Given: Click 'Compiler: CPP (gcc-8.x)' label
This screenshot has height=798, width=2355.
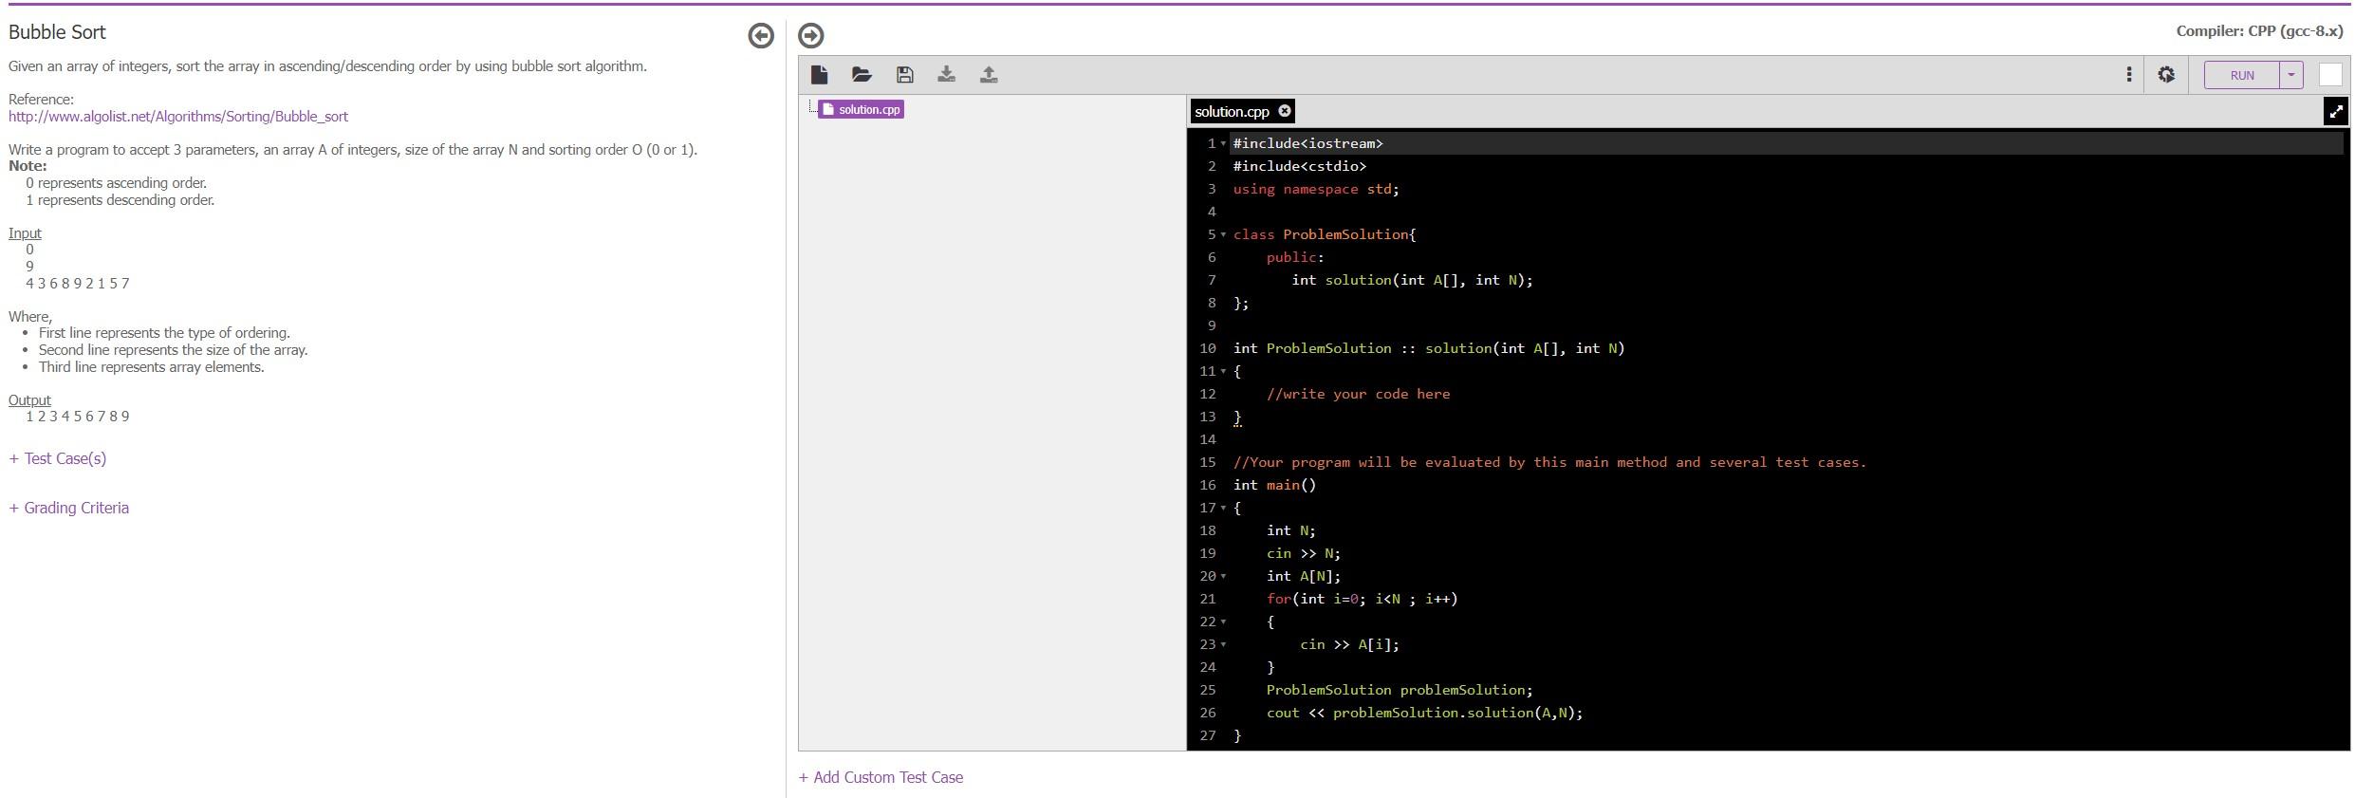Looking at the screenshot, I should tap(2259, 31).
